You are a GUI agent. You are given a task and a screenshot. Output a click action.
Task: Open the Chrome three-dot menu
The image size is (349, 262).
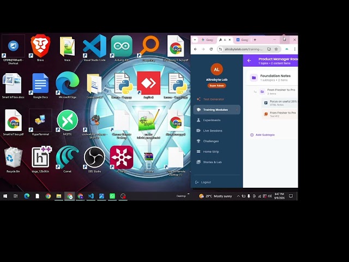coord(294,49)
